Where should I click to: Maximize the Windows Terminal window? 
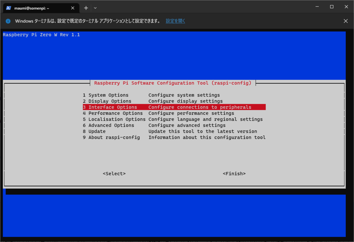tap(332, 7)
